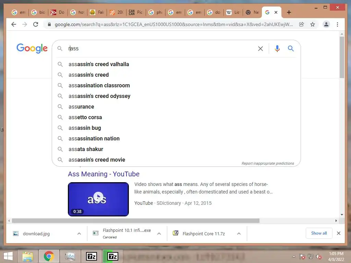Open the Chrome profile avatar
351x263 pixels.
(326, 24)
